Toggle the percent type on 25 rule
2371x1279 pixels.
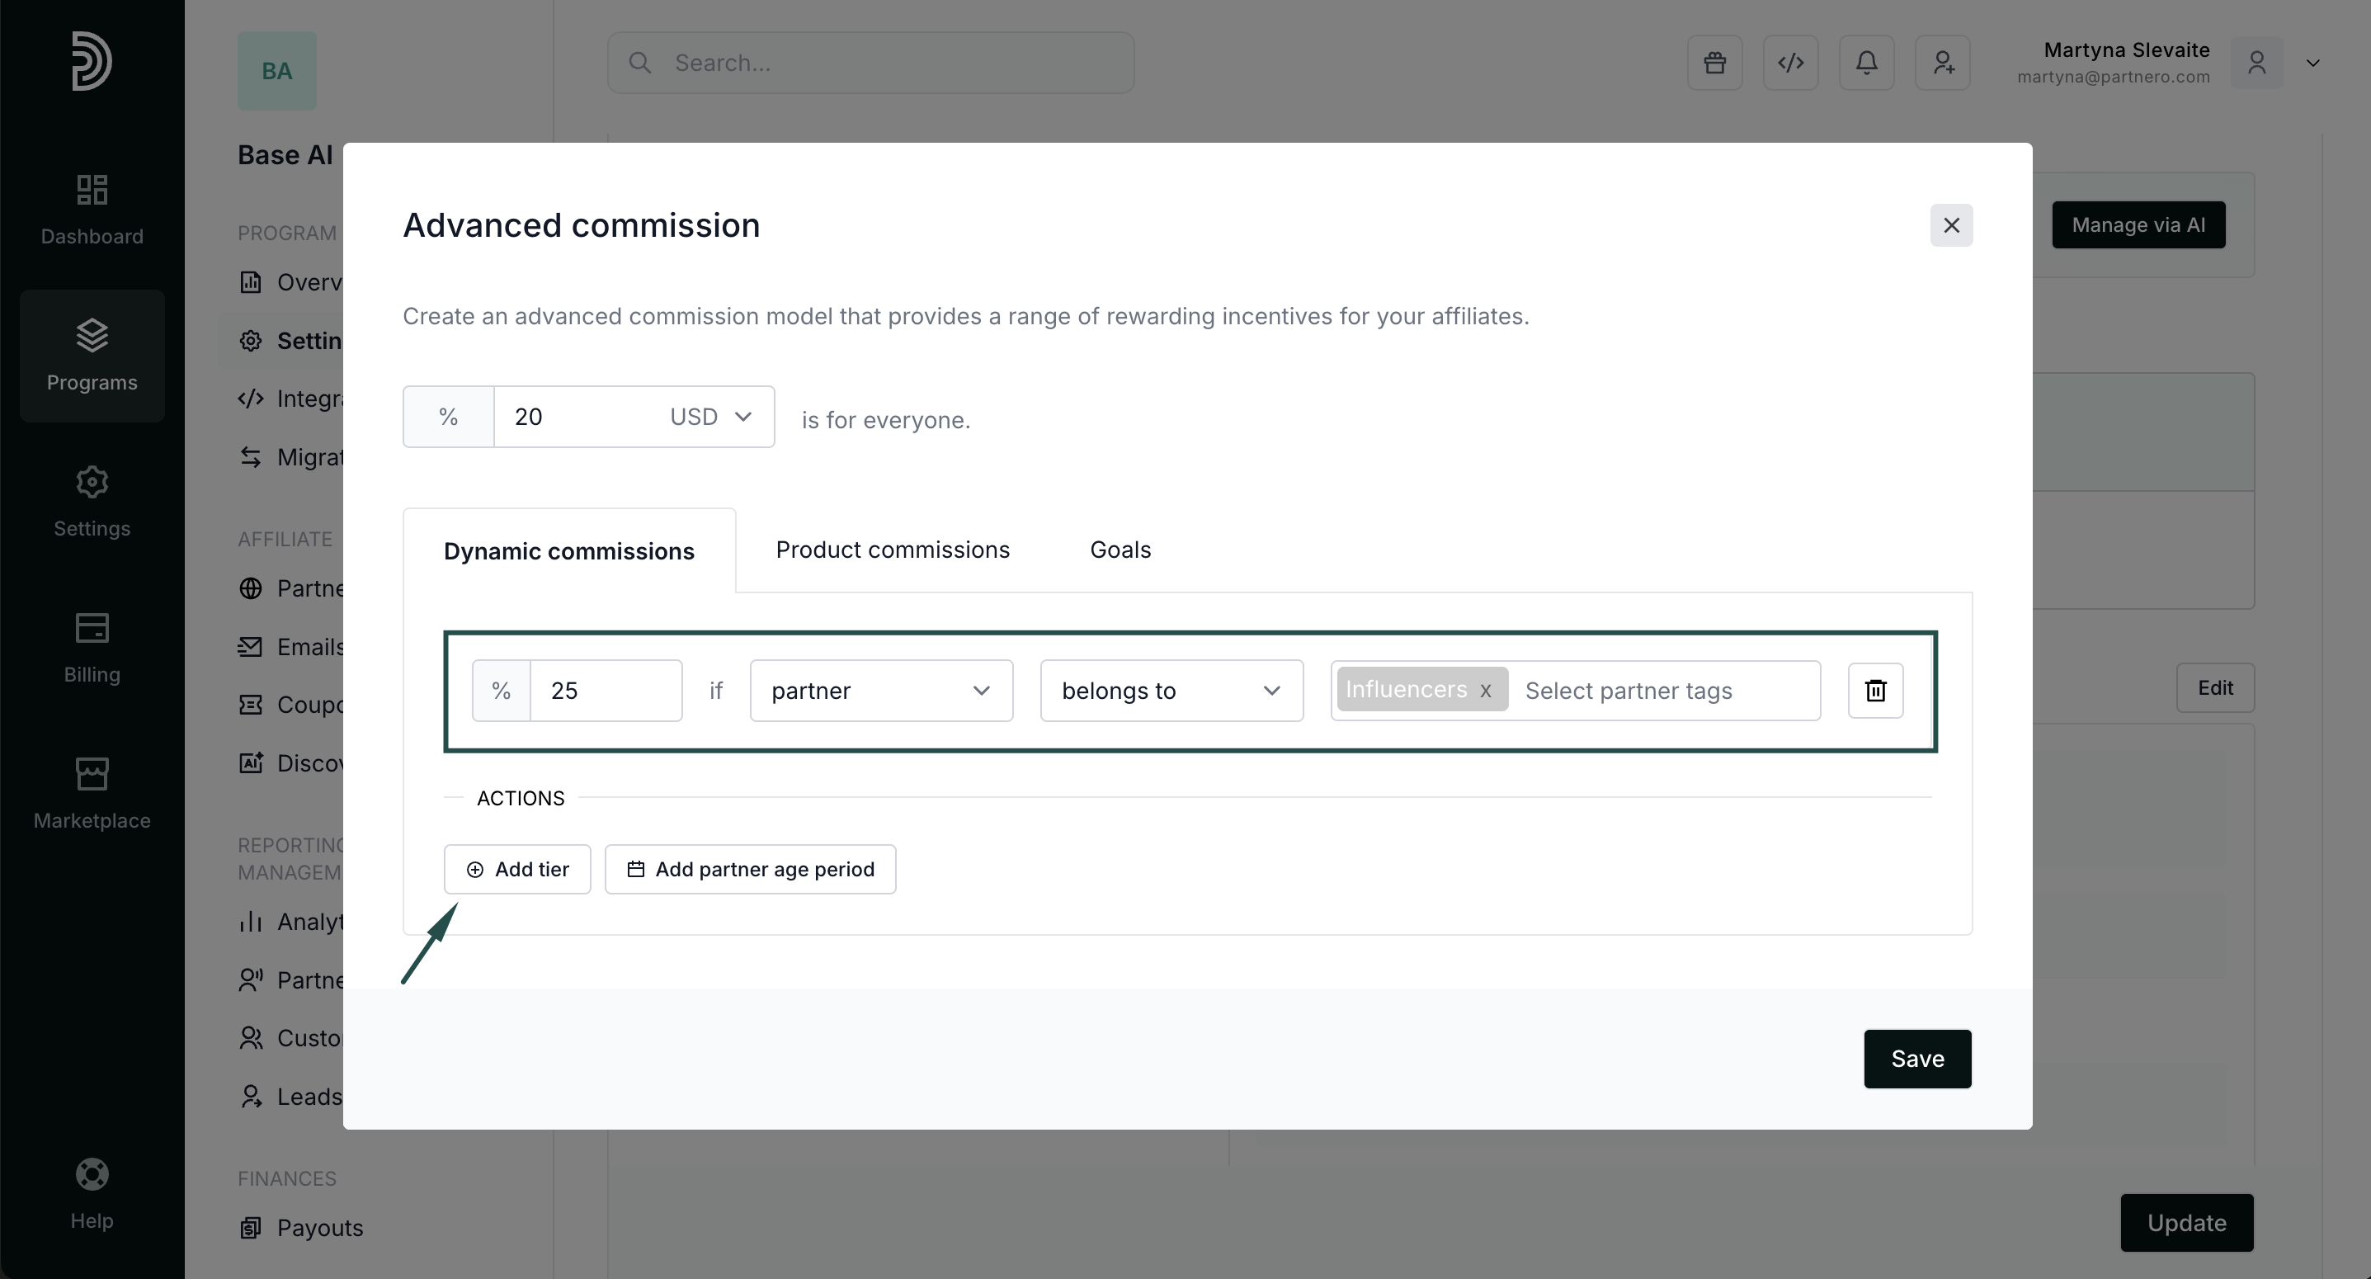click(501, 691)
